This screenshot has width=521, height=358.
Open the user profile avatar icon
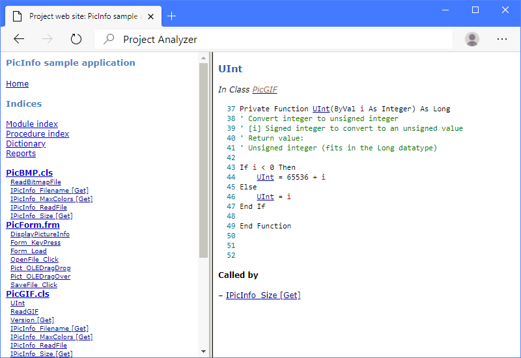pos(472,39)
